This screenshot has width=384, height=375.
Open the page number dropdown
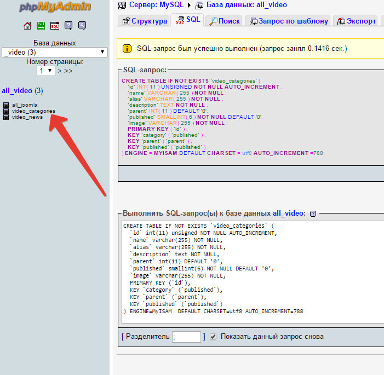pyautogui.click(x=46, y=71)
